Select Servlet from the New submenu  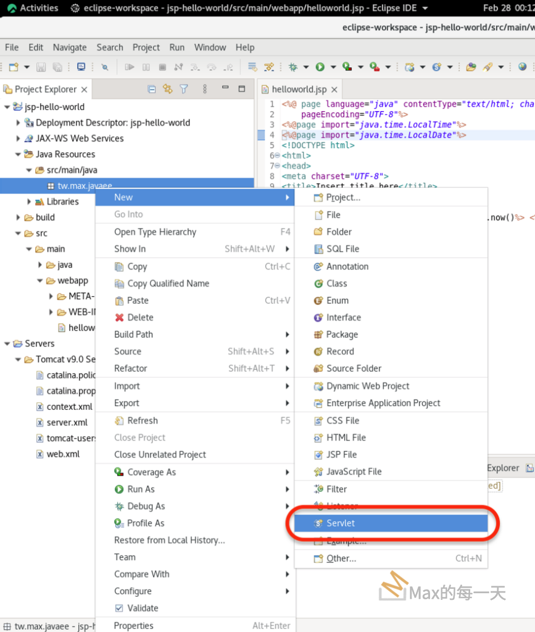coord(341,523)
